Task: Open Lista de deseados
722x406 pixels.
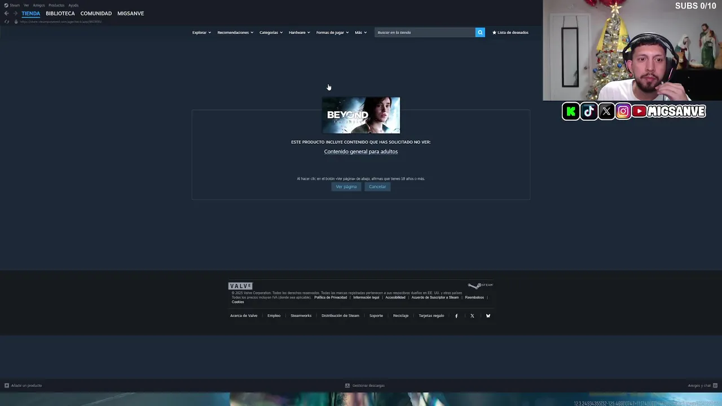Action: (x=510, y=32)
